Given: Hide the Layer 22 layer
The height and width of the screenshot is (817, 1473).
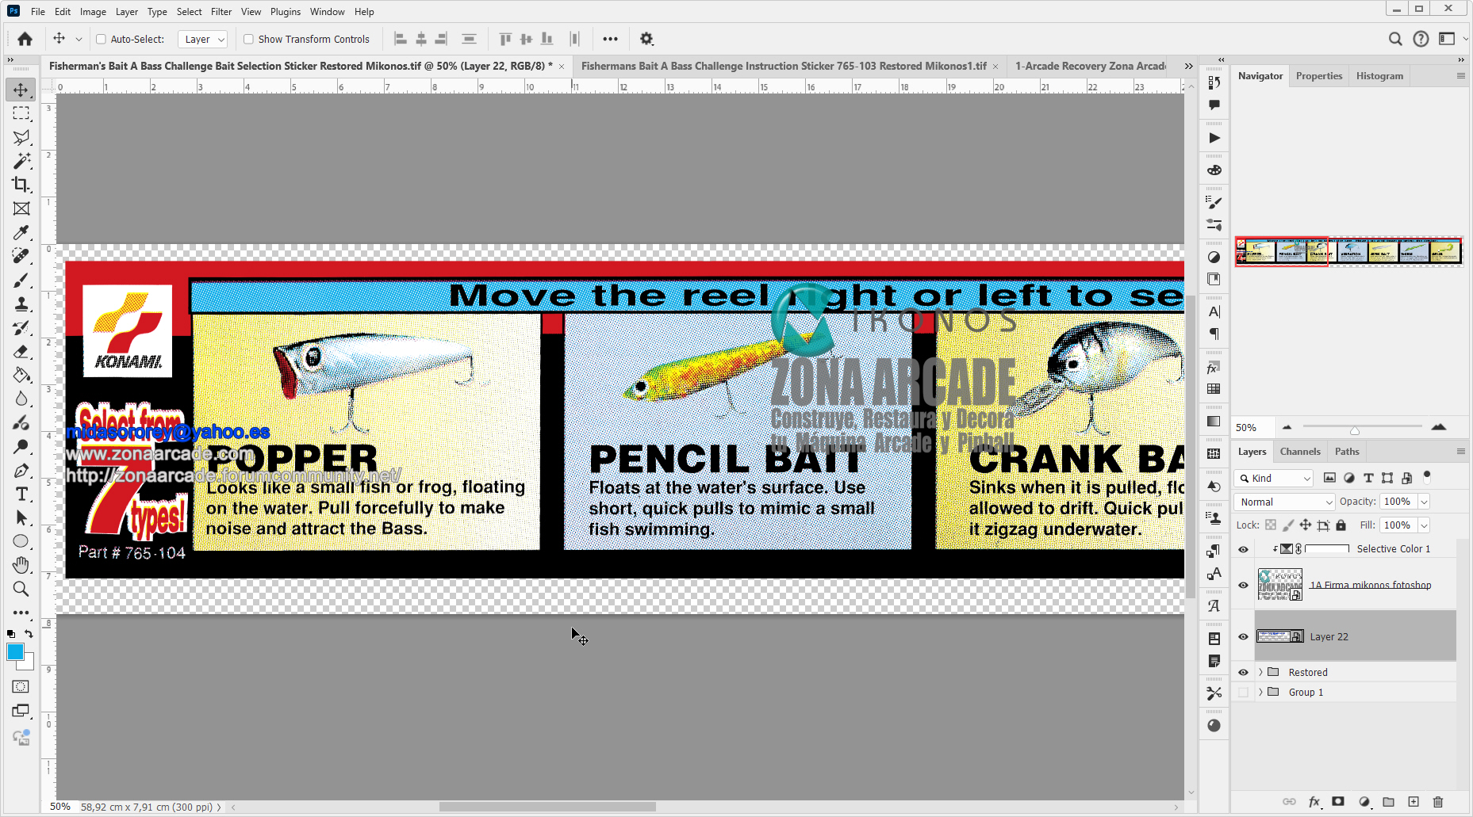Looking at the screenshot, I should click(1243, 636).
